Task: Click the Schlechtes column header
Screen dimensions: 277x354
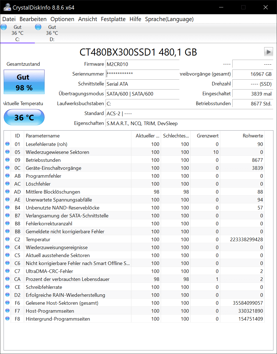Action: [x=176, y=136]
